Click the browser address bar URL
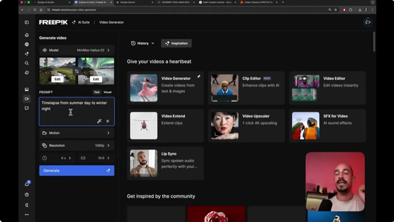 tap(74, 10)
